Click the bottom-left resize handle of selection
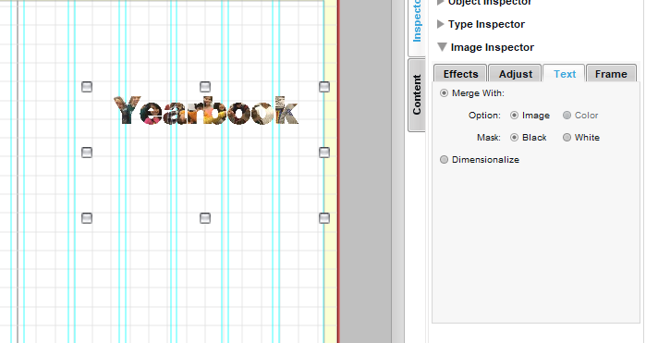Image resolution: width=646 pixels, height=343 pixels. pos(87,218)
